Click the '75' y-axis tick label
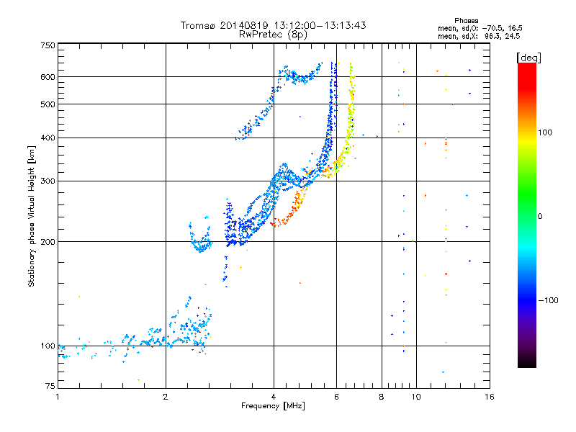Image resolution: width=576 pixels, height=432 pixels. coord(50,386)
